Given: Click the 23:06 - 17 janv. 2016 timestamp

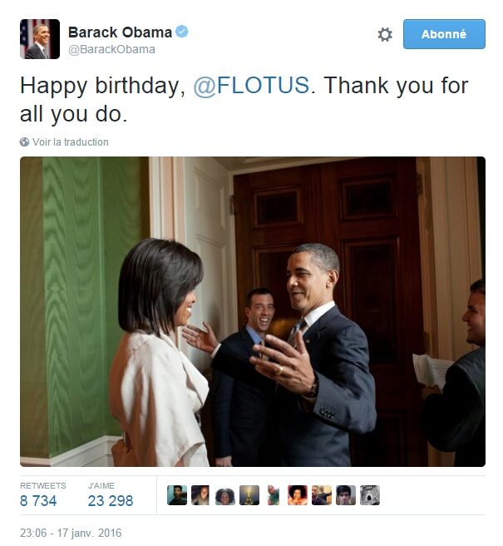Looking at the screenshot, I should point(71,533).
